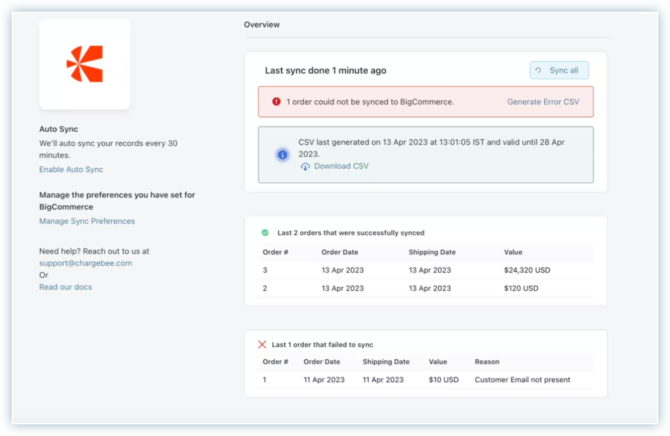Open the Read our docs link

click(65, 287)
